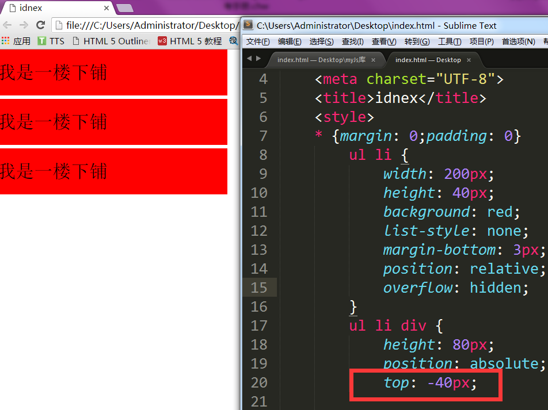This screenshot has width=548, height=410.
Task: Open the 文件(F) menu
Action: (x=258, y=41)
